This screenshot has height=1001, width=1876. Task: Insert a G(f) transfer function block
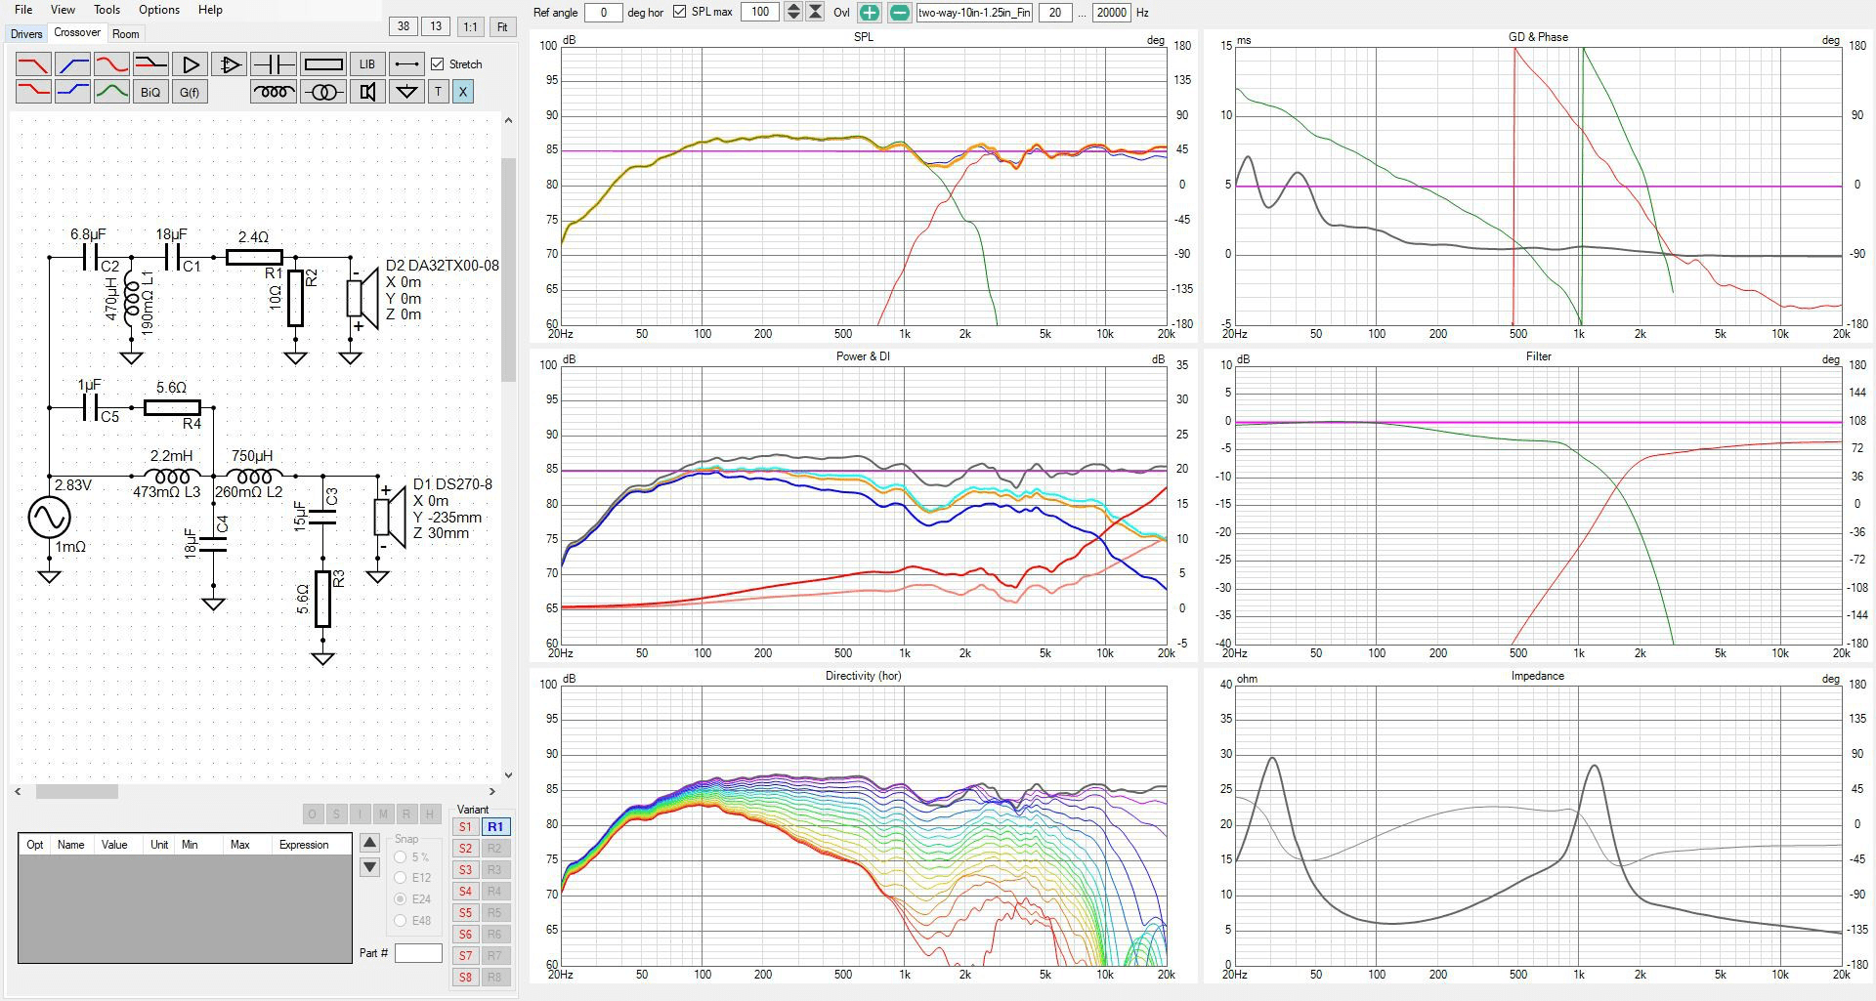click(190, 92)
